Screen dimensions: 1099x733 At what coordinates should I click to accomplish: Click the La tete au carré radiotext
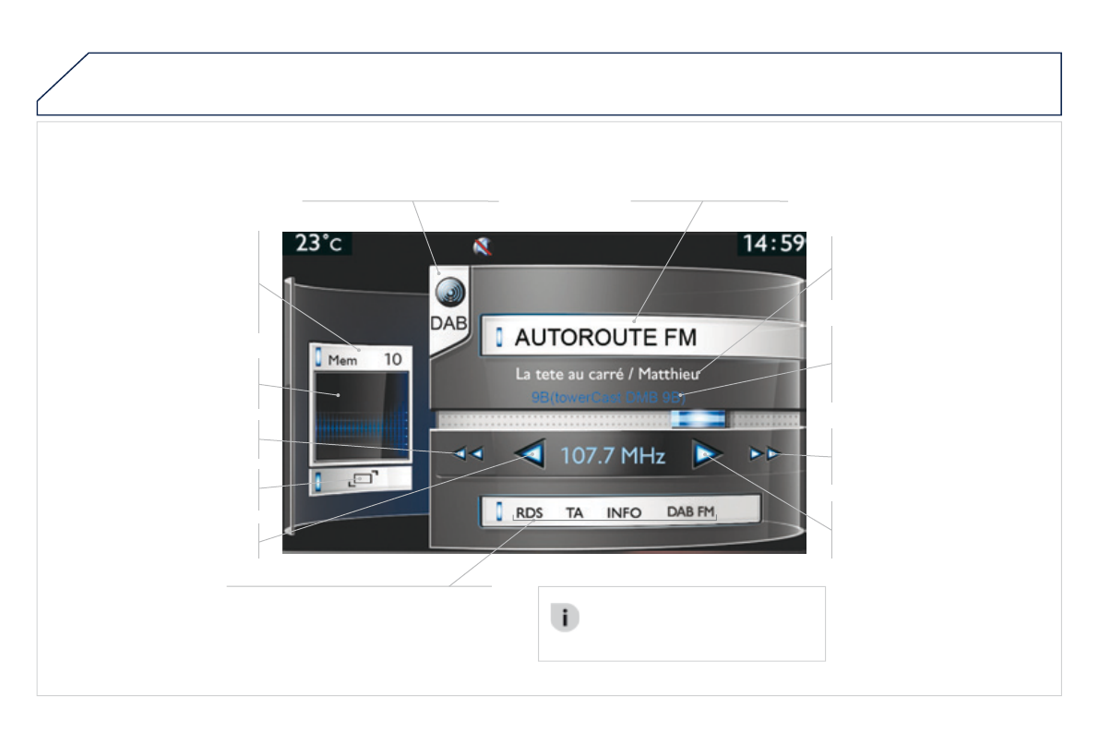[x=608, y=375]
